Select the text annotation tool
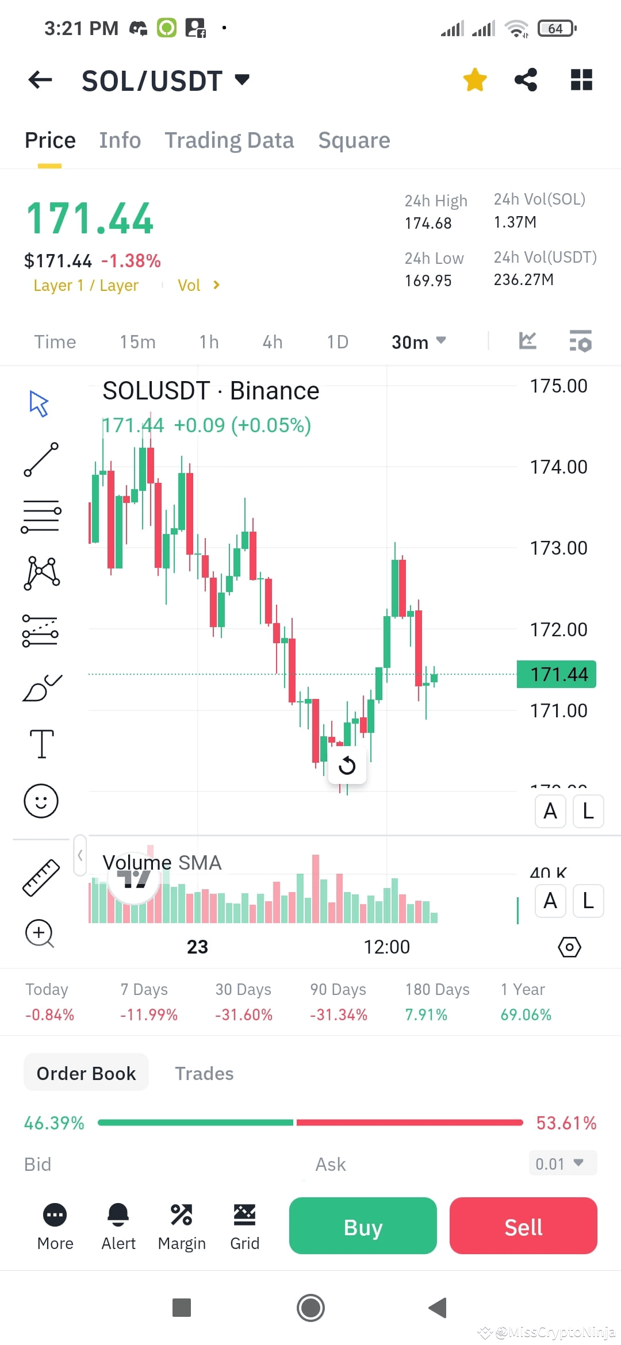This screenshot has height=1345, width=621. [x=40, y=743]
